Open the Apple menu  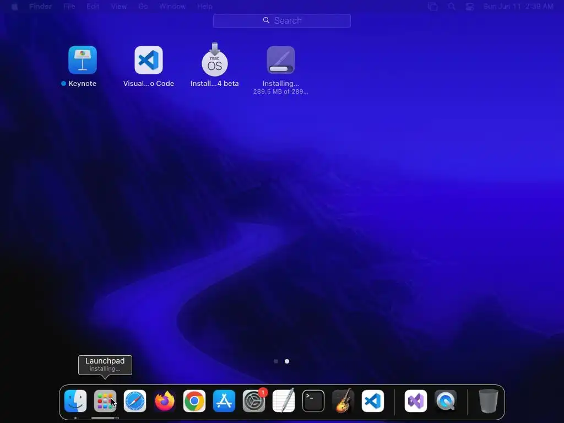click(x=14, y=7)
